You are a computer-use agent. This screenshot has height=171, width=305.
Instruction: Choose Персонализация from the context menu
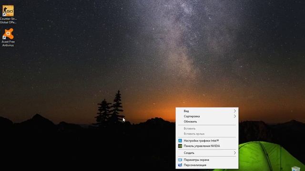coord(207,165)
